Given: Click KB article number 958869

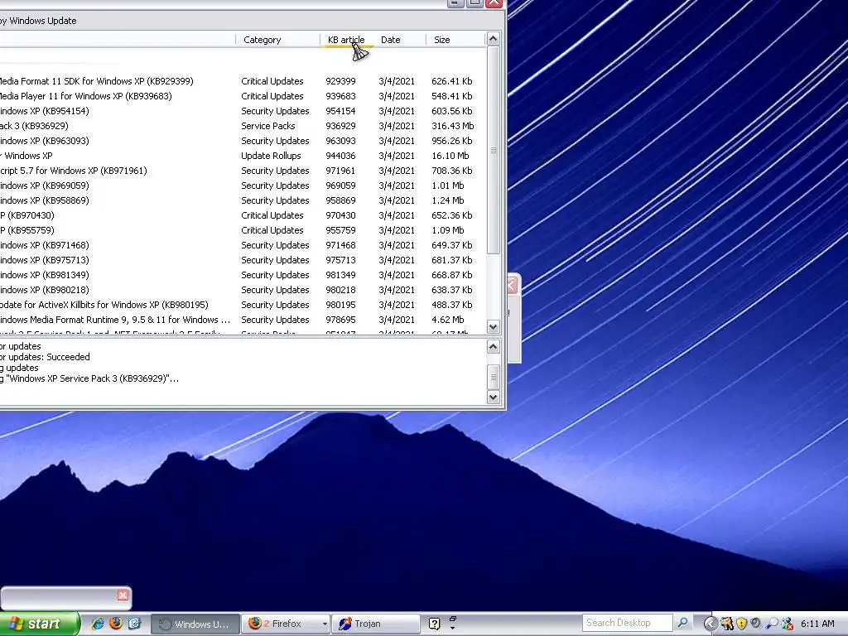Looking at the screenshot, I should 340,200.
